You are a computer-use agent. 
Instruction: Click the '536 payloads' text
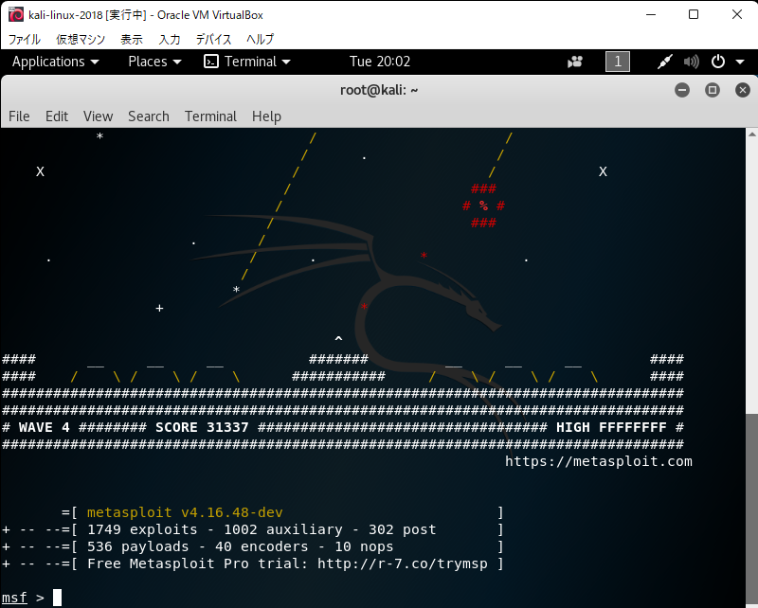coord(137,546)
